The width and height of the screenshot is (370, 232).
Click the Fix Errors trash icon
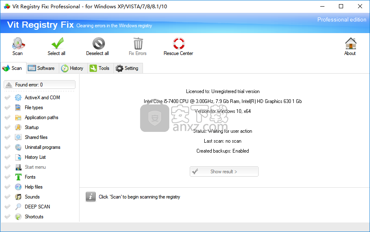(x=138, y=43)
